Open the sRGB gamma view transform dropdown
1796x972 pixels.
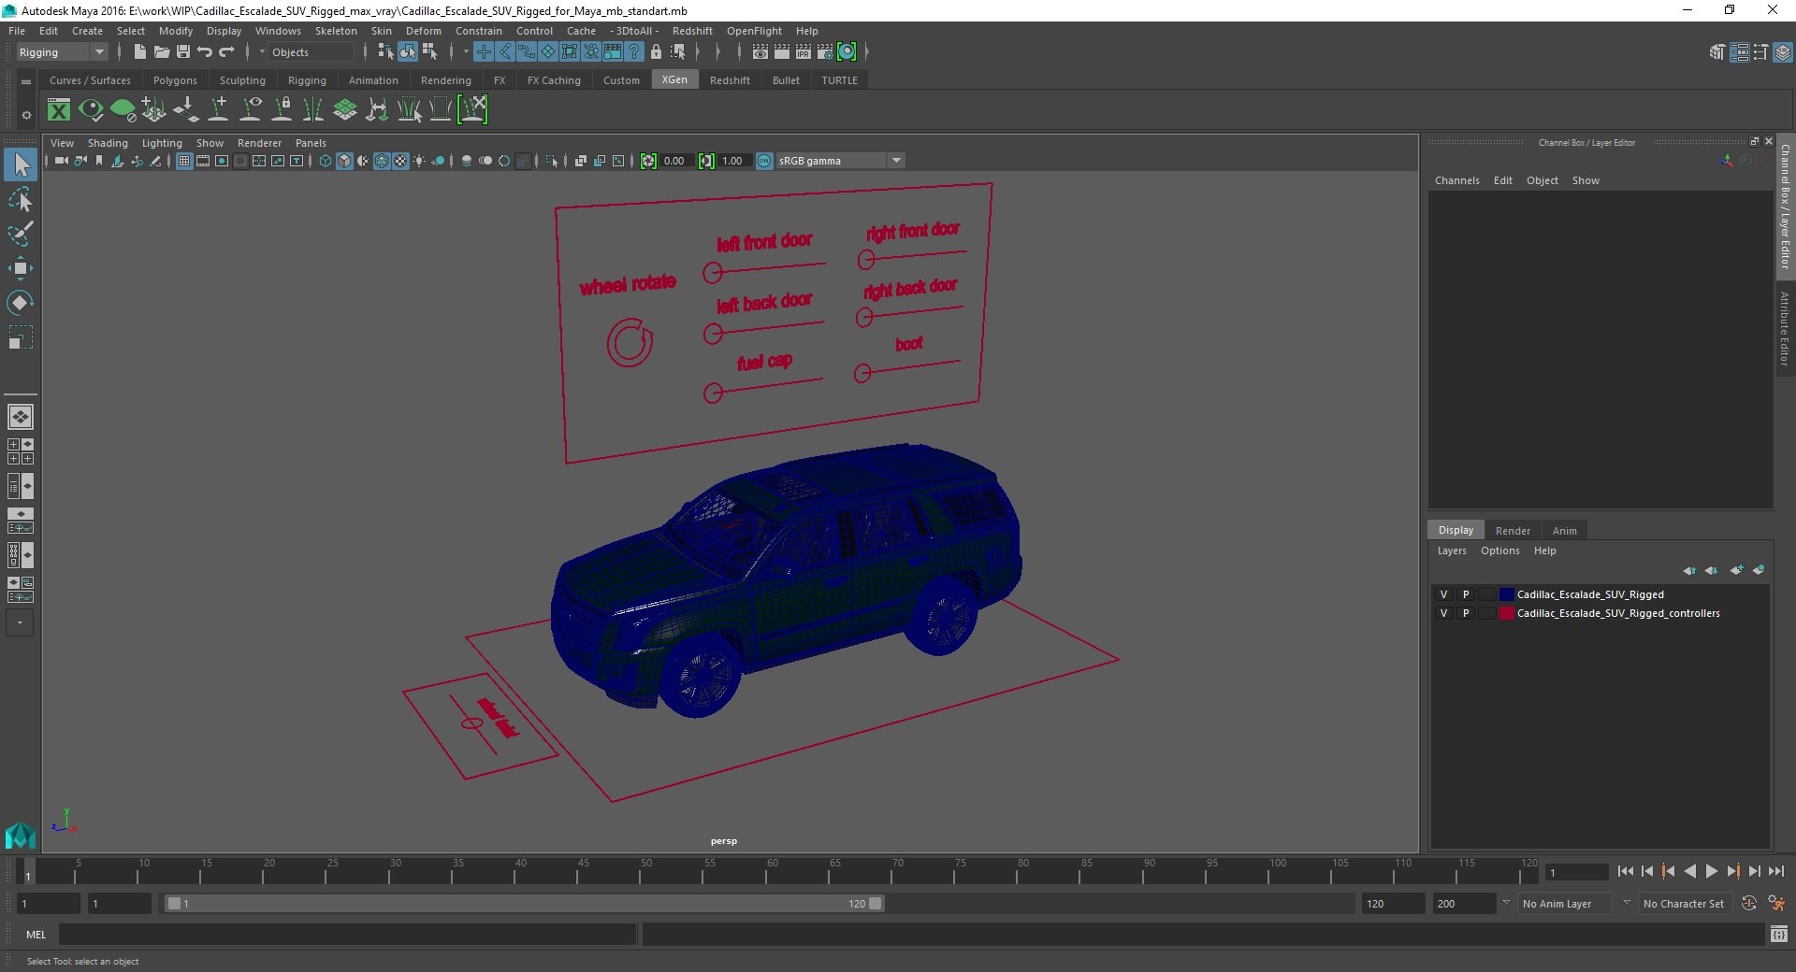point(840,161)
